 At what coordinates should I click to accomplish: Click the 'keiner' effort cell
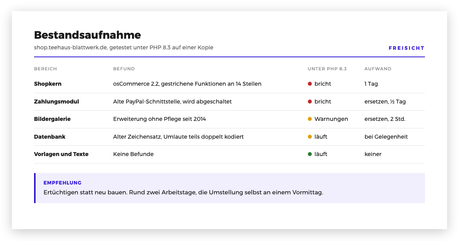[373, 154]
